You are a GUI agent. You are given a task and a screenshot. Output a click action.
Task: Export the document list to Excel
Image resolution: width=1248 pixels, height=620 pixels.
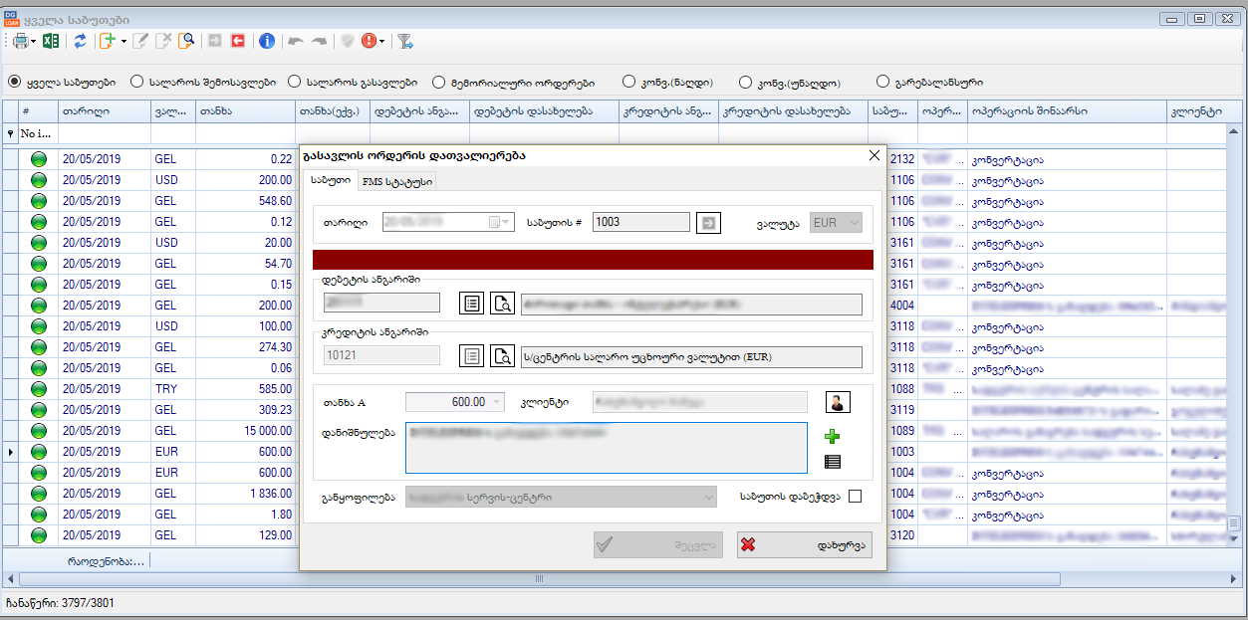pyautogui.click(x=51, y=41)
